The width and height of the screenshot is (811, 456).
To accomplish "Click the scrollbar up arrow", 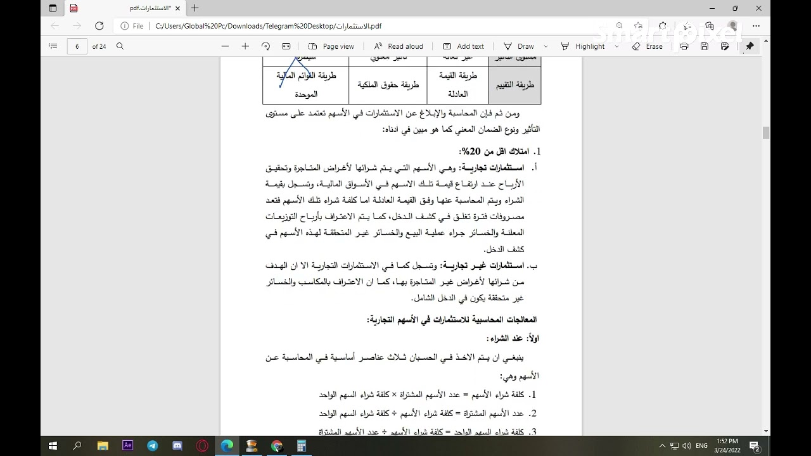I will [x=766, y=41].
